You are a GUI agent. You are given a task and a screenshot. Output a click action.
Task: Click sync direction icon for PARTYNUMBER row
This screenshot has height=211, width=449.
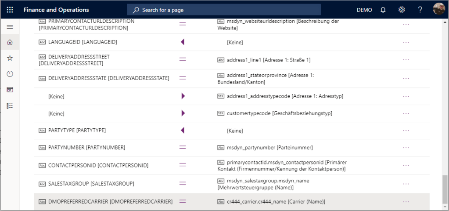pyautogui.click(x=183, y=147)
